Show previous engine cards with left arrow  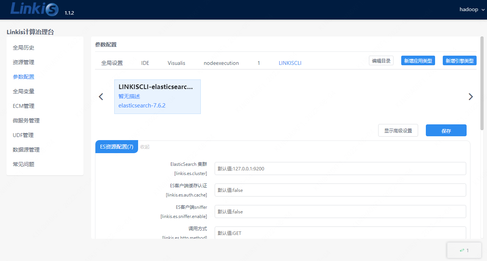(x=101, y=97)
